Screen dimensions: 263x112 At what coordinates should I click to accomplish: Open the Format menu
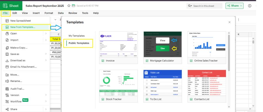[x=49, y=13]
